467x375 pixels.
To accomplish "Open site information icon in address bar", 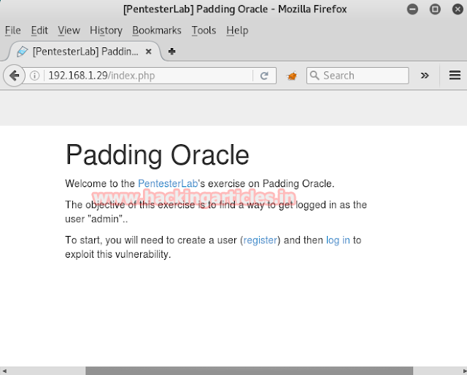I will (34, 76).
